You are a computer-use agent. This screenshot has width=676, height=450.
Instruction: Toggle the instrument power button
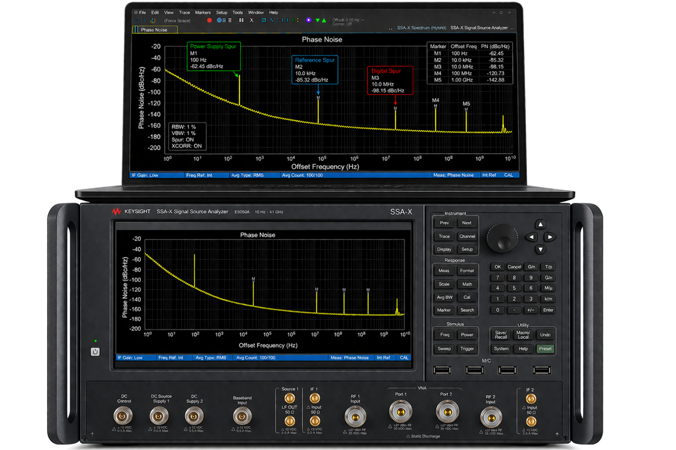pyautogui.click(x=95, y=352)
